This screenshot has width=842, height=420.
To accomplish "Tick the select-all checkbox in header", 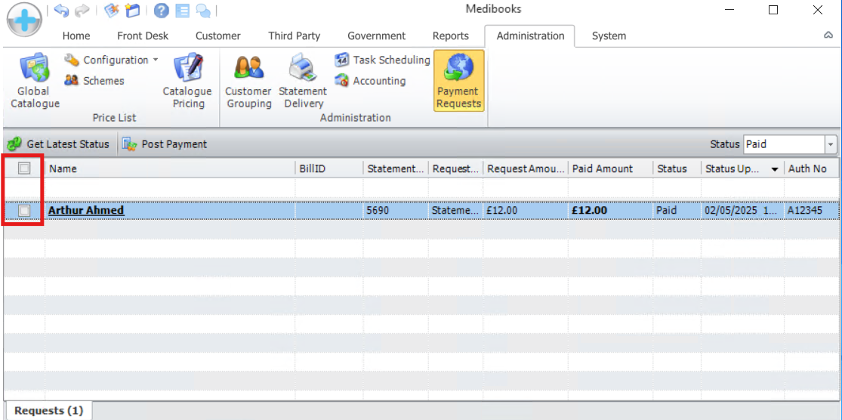I will (x=24, y=168).
